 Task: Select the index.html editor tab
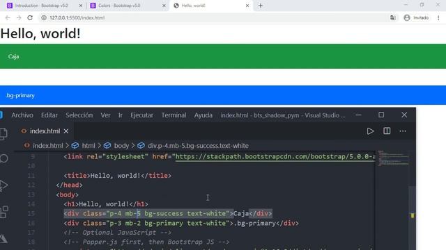pyautogui.click(x=45, y=131)
